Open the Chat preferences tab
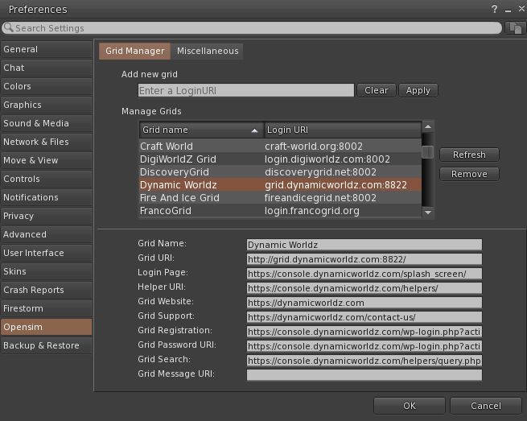Viewport: 527px width, 421px height. pos(47,68)
